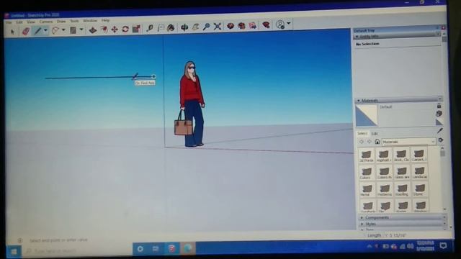The image size is (461, 259).
Task: Select the Text label tool
Action: point(161,28)
